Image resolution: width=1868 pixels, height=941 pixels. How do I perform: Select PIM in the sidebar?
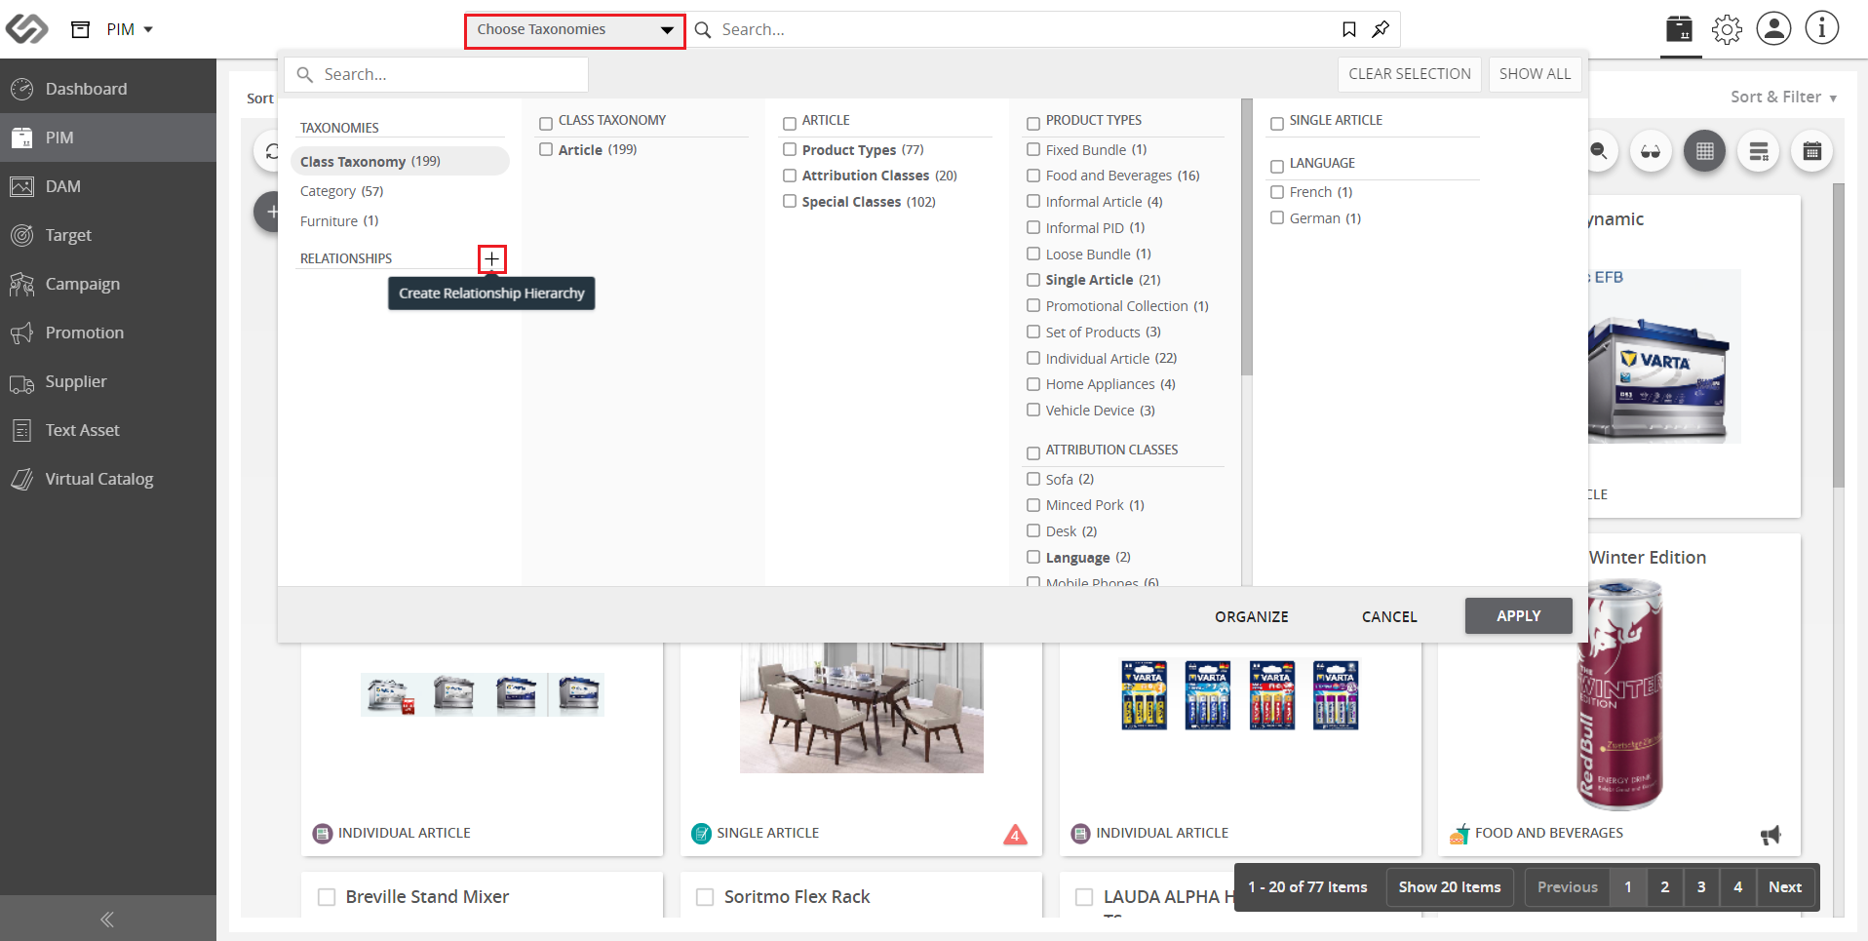point(108,137)
